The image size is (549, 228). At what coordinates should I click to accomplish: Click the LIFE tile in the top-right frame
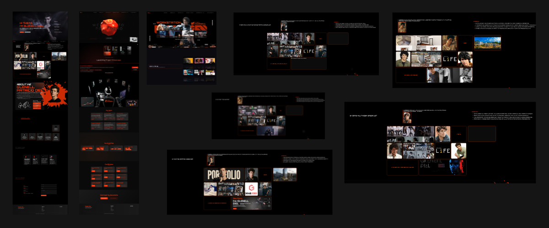(x=450, y=59)
